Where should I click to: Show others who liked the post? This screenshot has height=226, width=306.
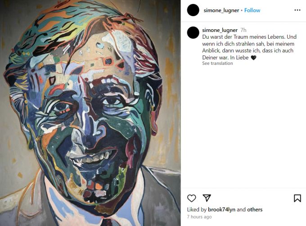pyautogui.click(x=255, y=209)
